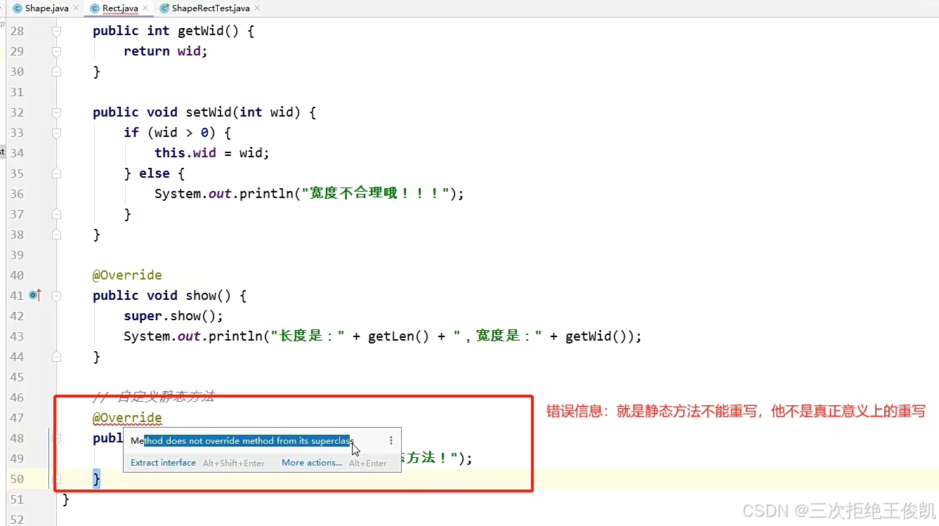This screenshot has width=939, height=526.
Task: Place cursor on the @Override annotation at line 47
Action: pos(127,417)
